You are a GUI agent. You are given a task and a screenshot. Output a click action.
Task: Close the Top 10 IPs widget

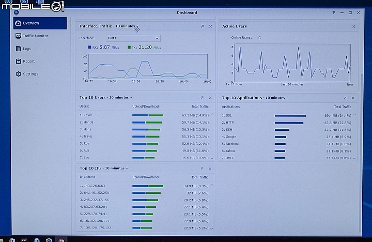[210, 169]
